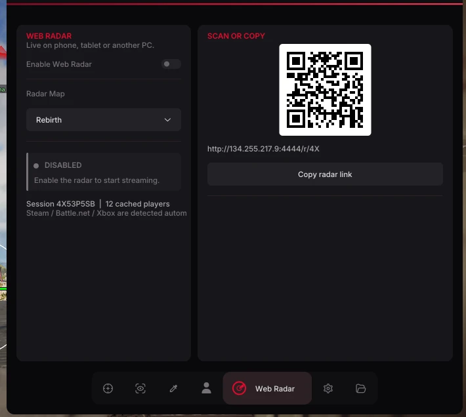This screenshot has width=466, height=417.
Task: Click the WEB RADAR heading
Action: pyautogui.click(x=49, y=36)
